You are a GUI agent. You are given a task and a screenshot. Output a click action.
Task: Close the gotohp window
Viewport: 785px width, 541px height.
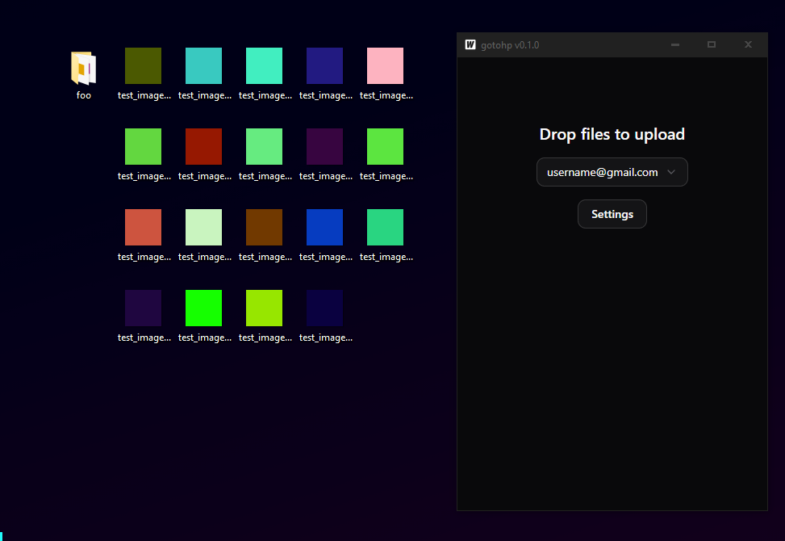[x=748, y=44]
